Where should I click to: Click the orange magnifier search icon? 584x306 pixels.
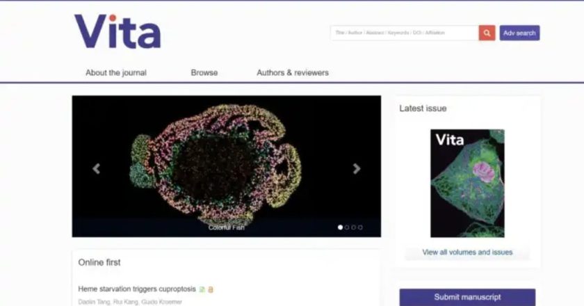click(487, 33)
